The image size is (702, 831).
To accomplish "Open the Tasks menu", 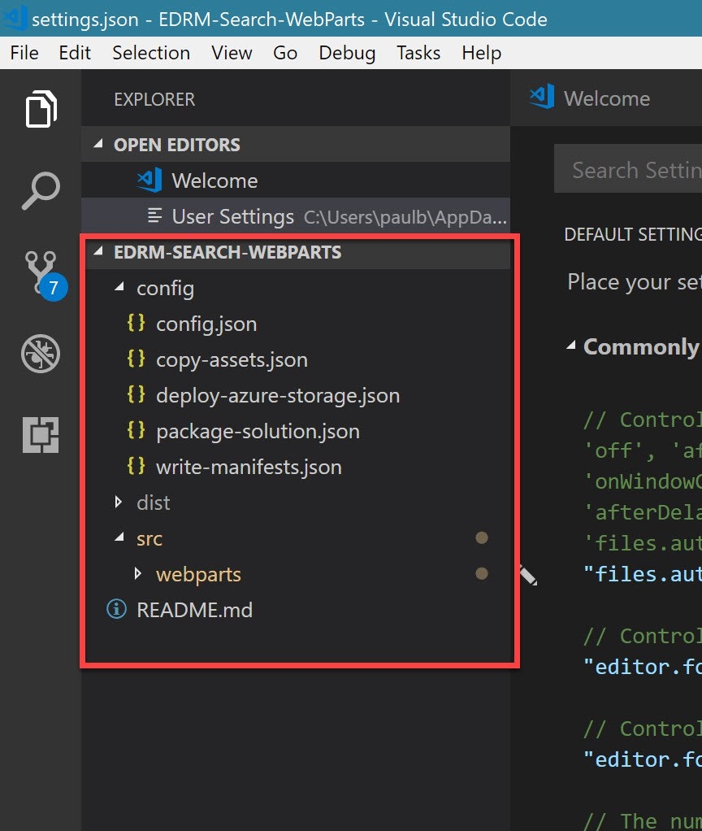I will 418,53.
